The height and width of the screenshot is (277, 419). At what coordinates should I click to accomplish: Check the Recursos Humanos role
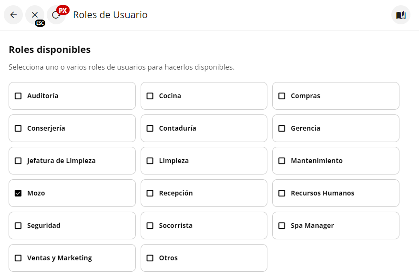(x=282, y=193)
